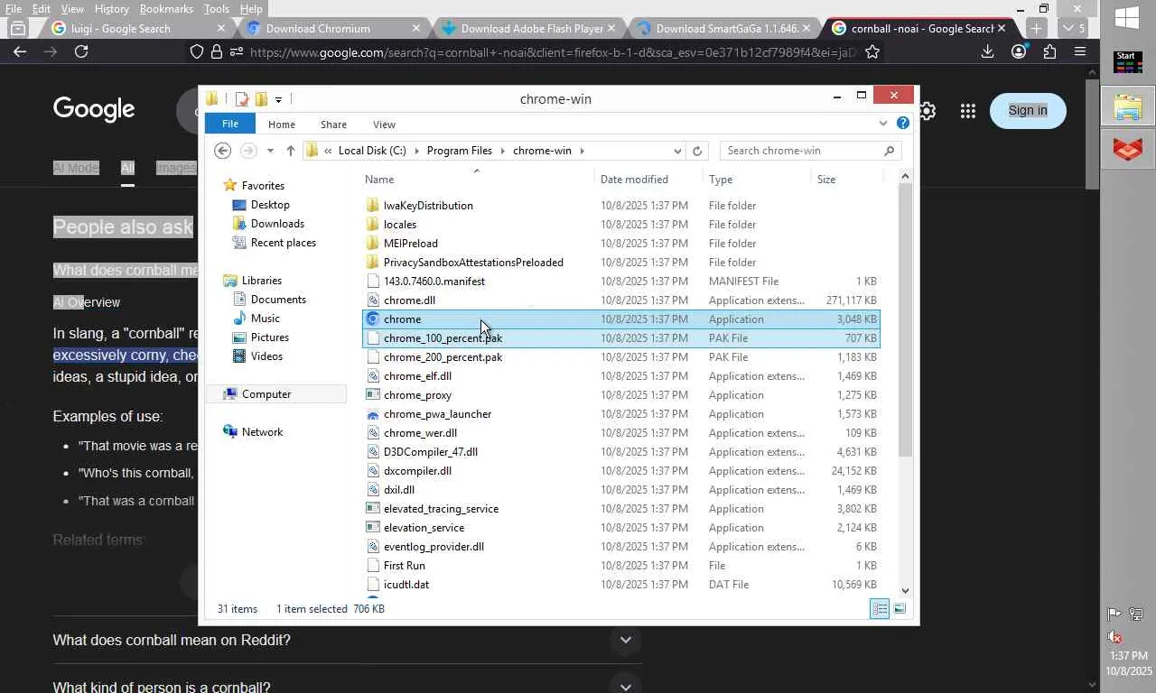Click the Explorer file list vertical scrollbar thumb
The width and height of the screenshot is (1156, 693).
906,320
